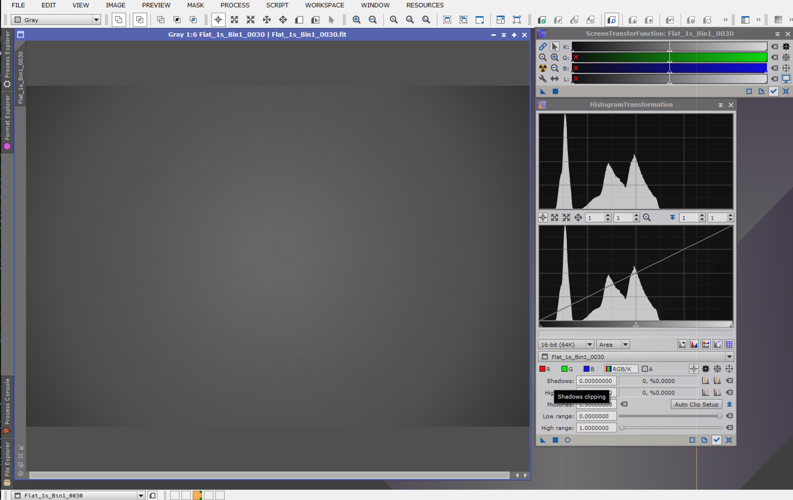Reset the Low range value
This screenshot has height=500, width=793.
coord(730,416)
